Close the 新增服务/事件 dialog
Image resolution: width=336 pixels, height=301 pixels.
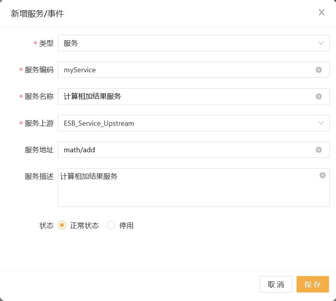[x=322, y=12]
